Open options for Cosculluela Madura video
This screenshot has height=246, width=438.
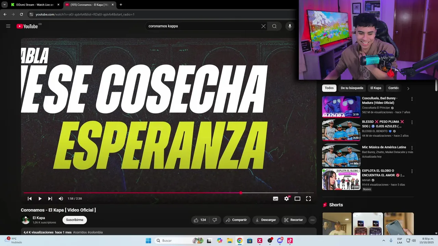pyautogui.click(x=412, y=99)
